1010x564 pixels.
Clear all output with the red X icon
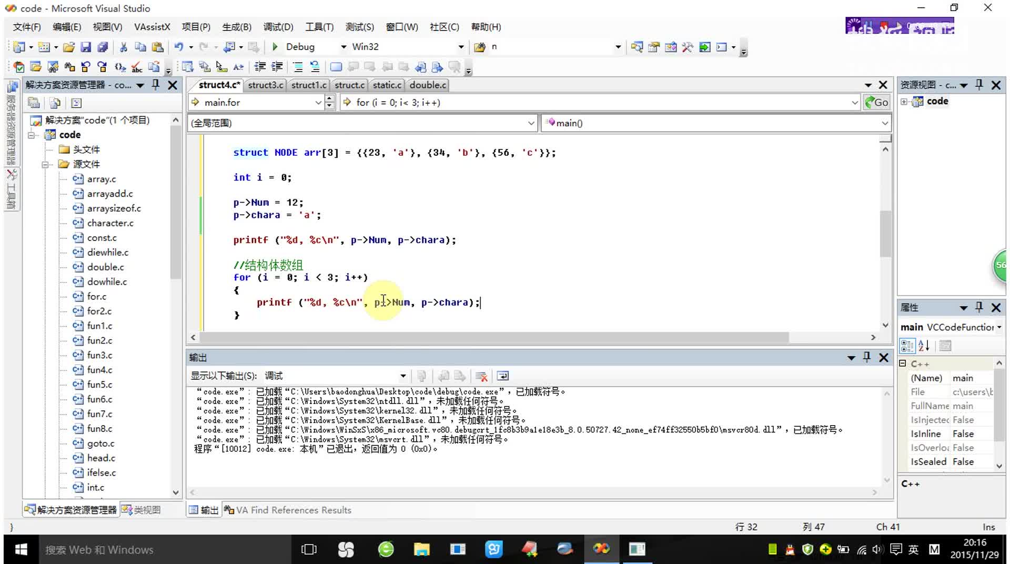pos(481,376)
